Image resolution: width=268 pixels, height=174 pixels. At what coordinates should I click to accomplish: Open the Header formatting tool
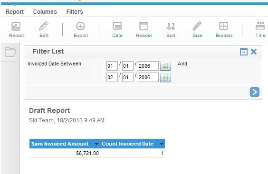[x=144, y=26]
